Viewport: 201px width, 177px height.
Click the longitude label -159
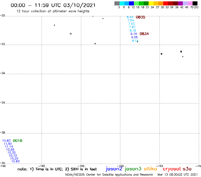point(81,166)
